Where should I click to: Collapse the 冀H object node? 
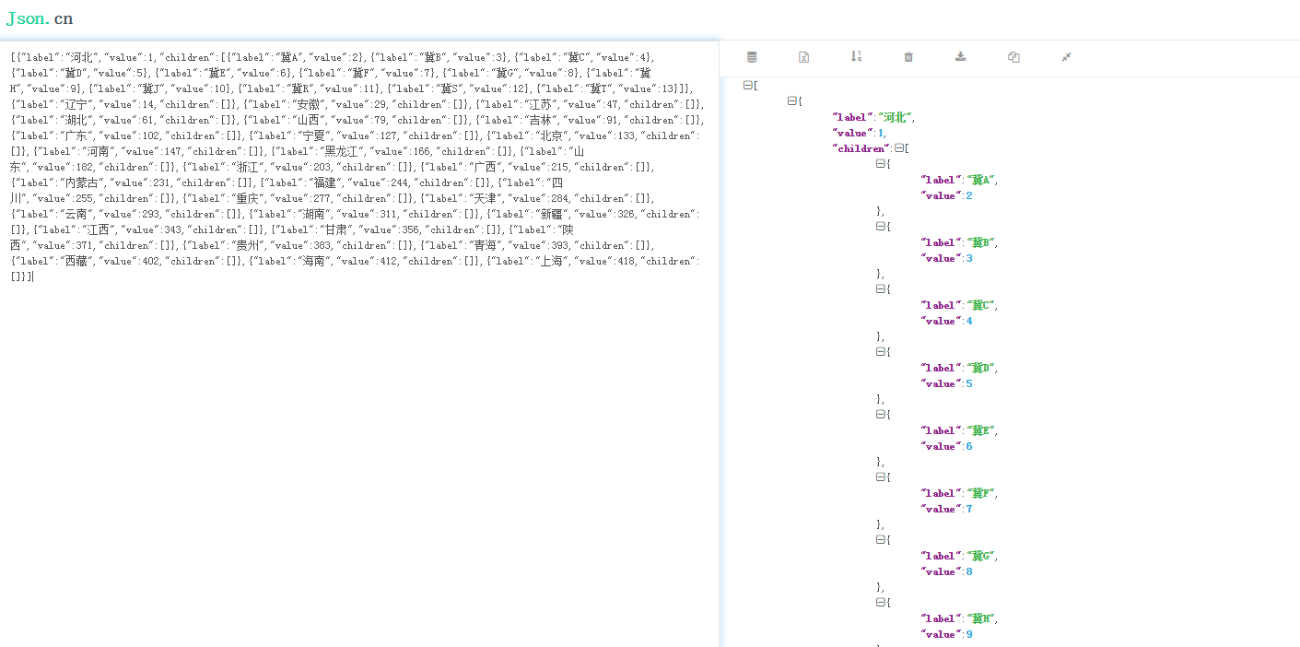click(881, 603)
